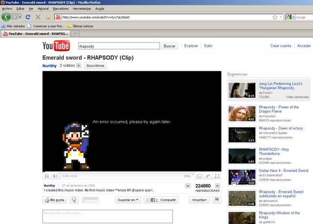
Task: Click the Me gusta button
Action: point(54,200)
